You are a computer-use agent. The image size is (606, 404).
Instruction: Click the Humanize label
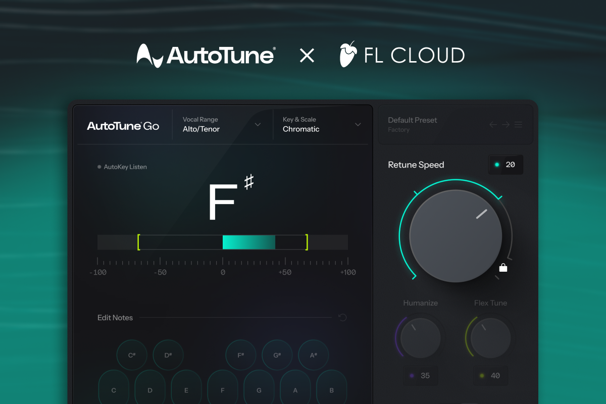point(421,303)
